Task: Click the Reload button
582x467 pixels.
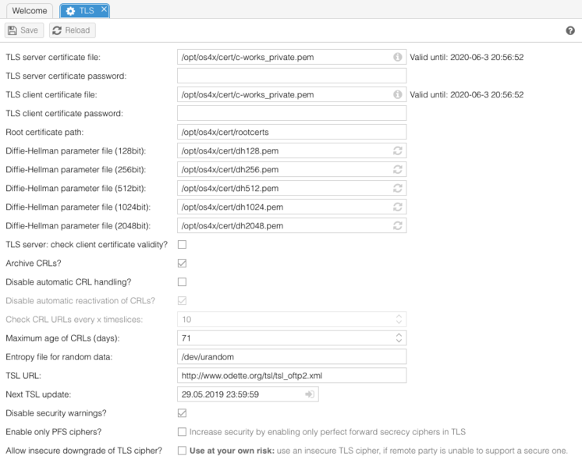Action: tap(72, 30)
